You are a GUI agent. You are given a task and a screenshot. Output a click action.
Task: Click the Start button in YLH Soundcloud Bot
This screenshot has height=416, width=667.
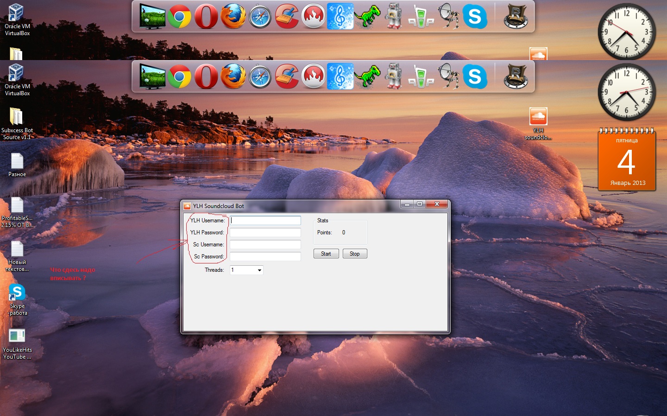point(326,254)
